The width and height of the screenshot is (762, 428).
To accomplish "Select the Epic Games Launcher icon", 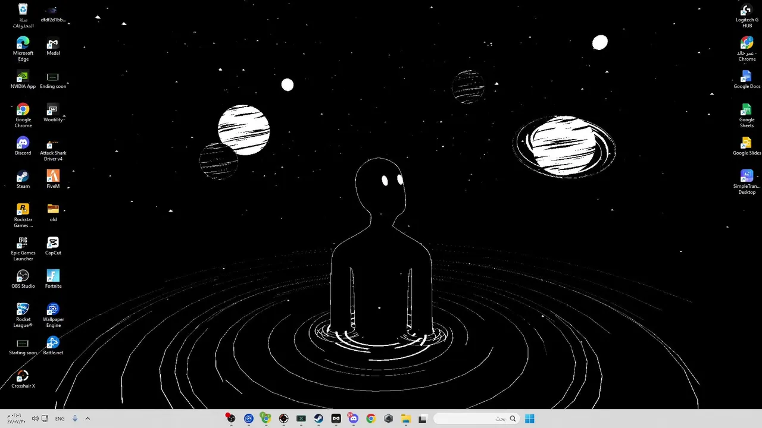I will click(23, 249).
